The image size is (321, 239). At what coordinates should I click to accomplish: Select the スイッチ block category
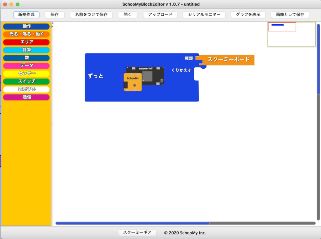click(x=26, y=81)
